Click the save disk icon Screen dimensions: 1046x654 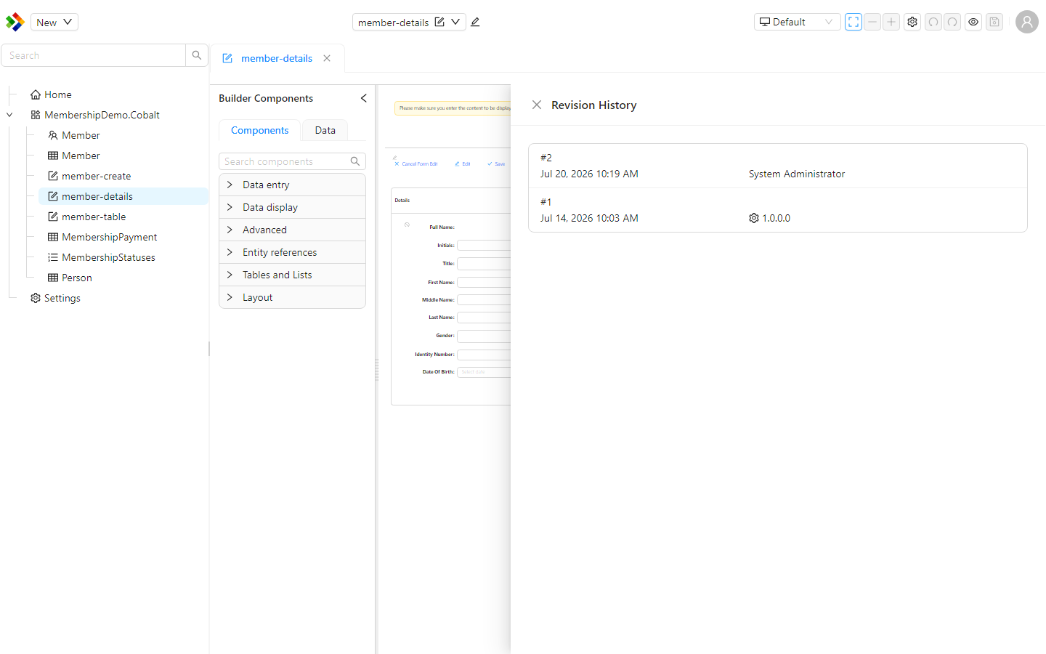994,22
